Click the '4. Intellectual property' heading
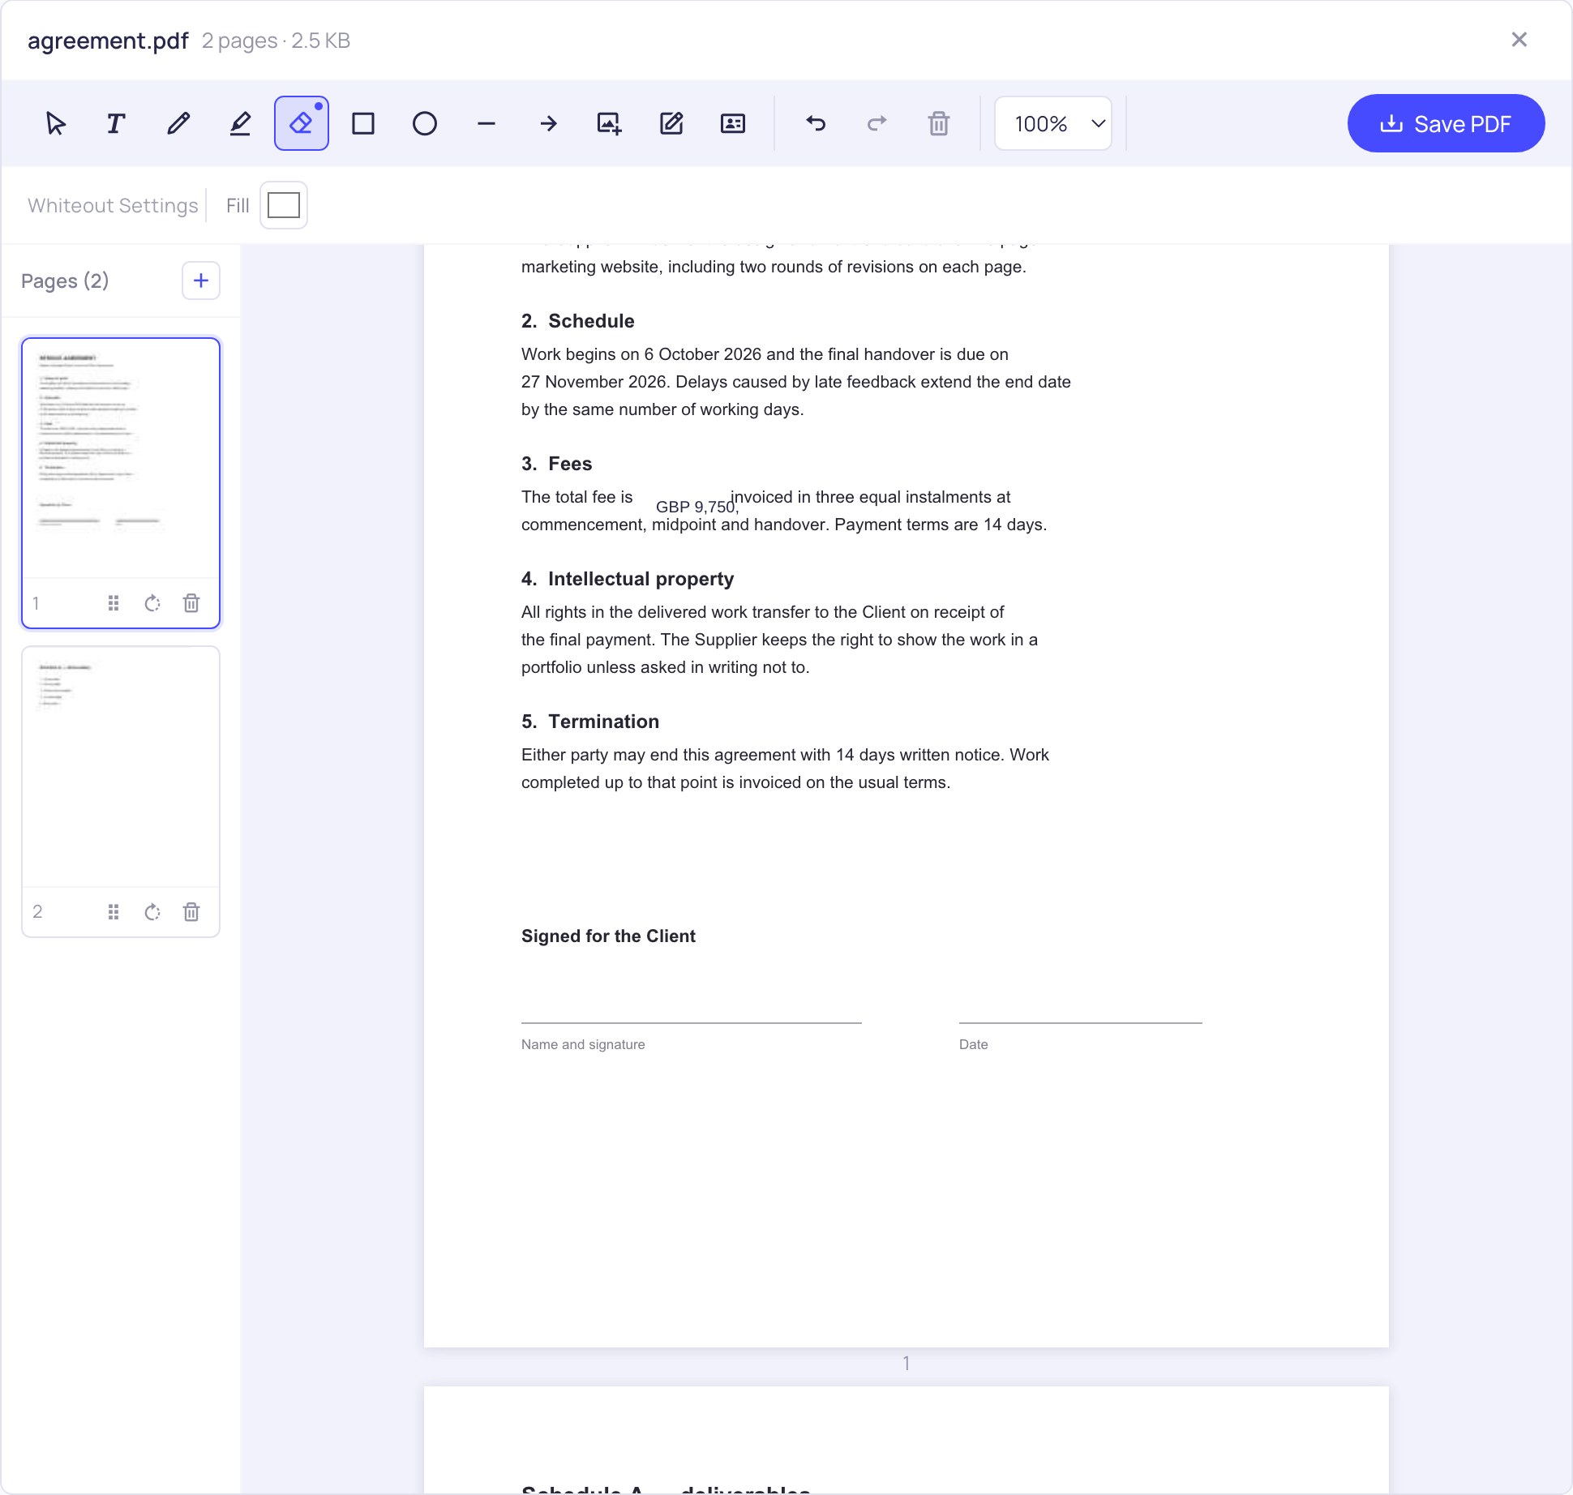Screen dimensions: 1573x1495 (x=628, y=579)
